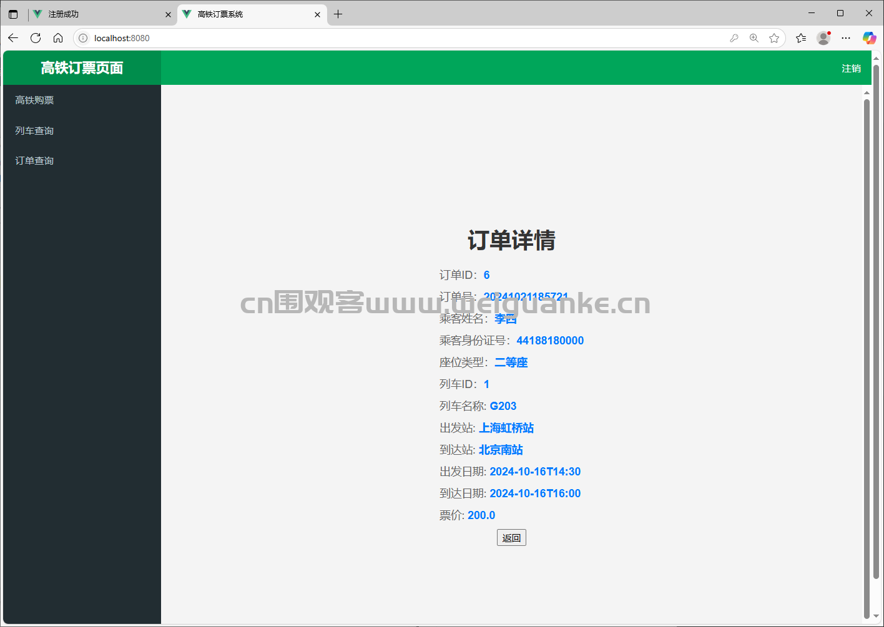Screen dimensions: 884x627
Task: Click the 返回 button
Action: (511, 538)
